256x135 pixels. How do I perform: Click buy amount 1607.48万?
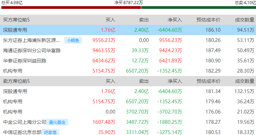point(104,122)
